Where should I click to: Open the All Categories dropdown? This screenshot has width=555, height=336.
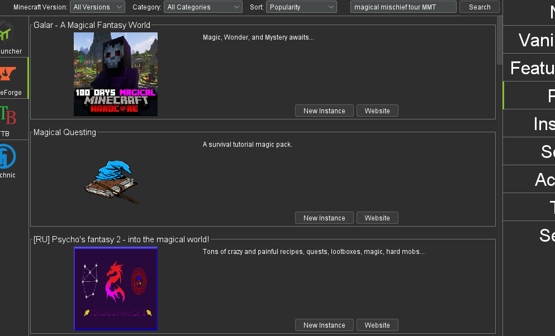[x=203, y=7]
